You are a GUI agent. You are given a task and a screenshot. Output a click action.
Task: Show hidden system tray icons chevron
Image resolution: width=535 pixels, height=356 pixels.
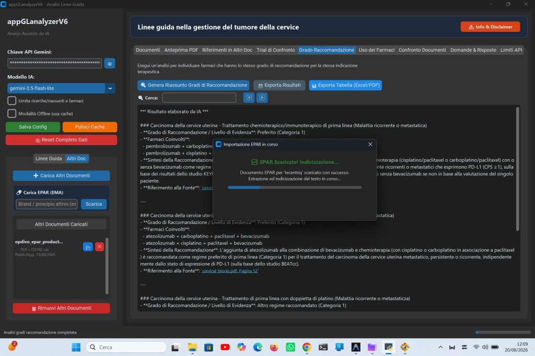(440, 347)
